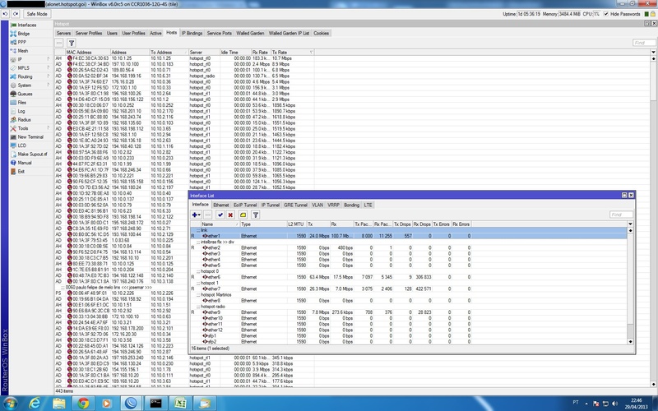Open Mesh from the sidebar
The height and width of the screenshot is (411, 658).
(x=23, y=51)
